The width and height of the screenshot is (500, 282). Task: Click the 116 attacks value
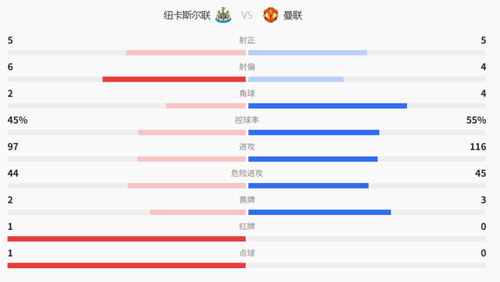point(477,147)
